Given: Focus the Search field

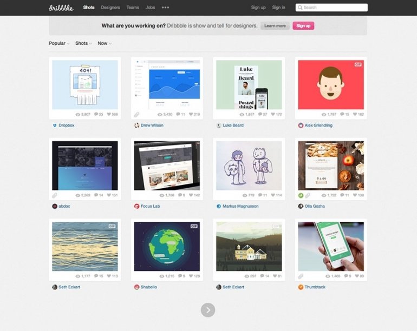Looking at the screenshot, I should coord(331,8).
